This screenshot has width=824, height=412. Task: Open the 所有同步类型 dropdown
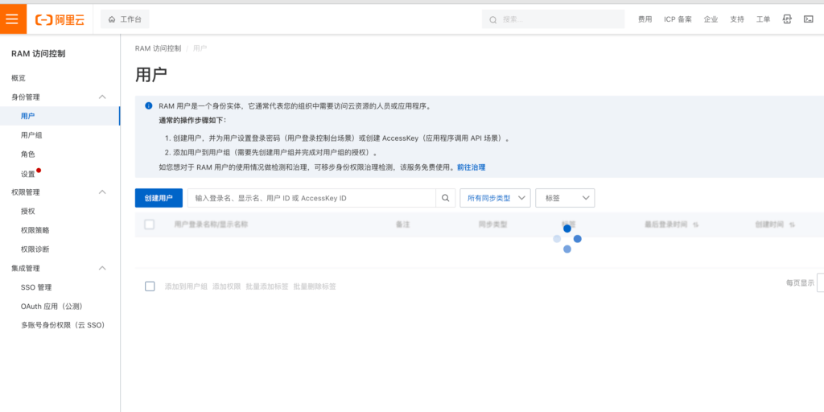[x=494, y=198]
